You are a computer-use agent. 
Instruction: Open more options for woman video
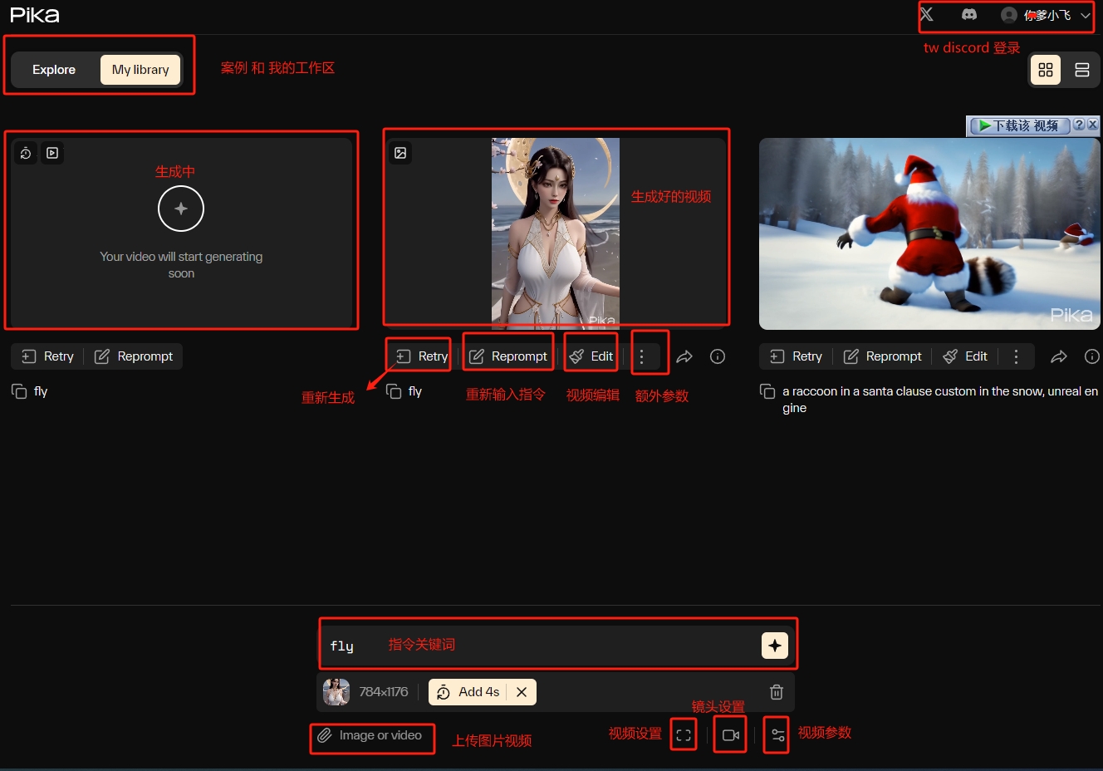click(x=641, y=356)
